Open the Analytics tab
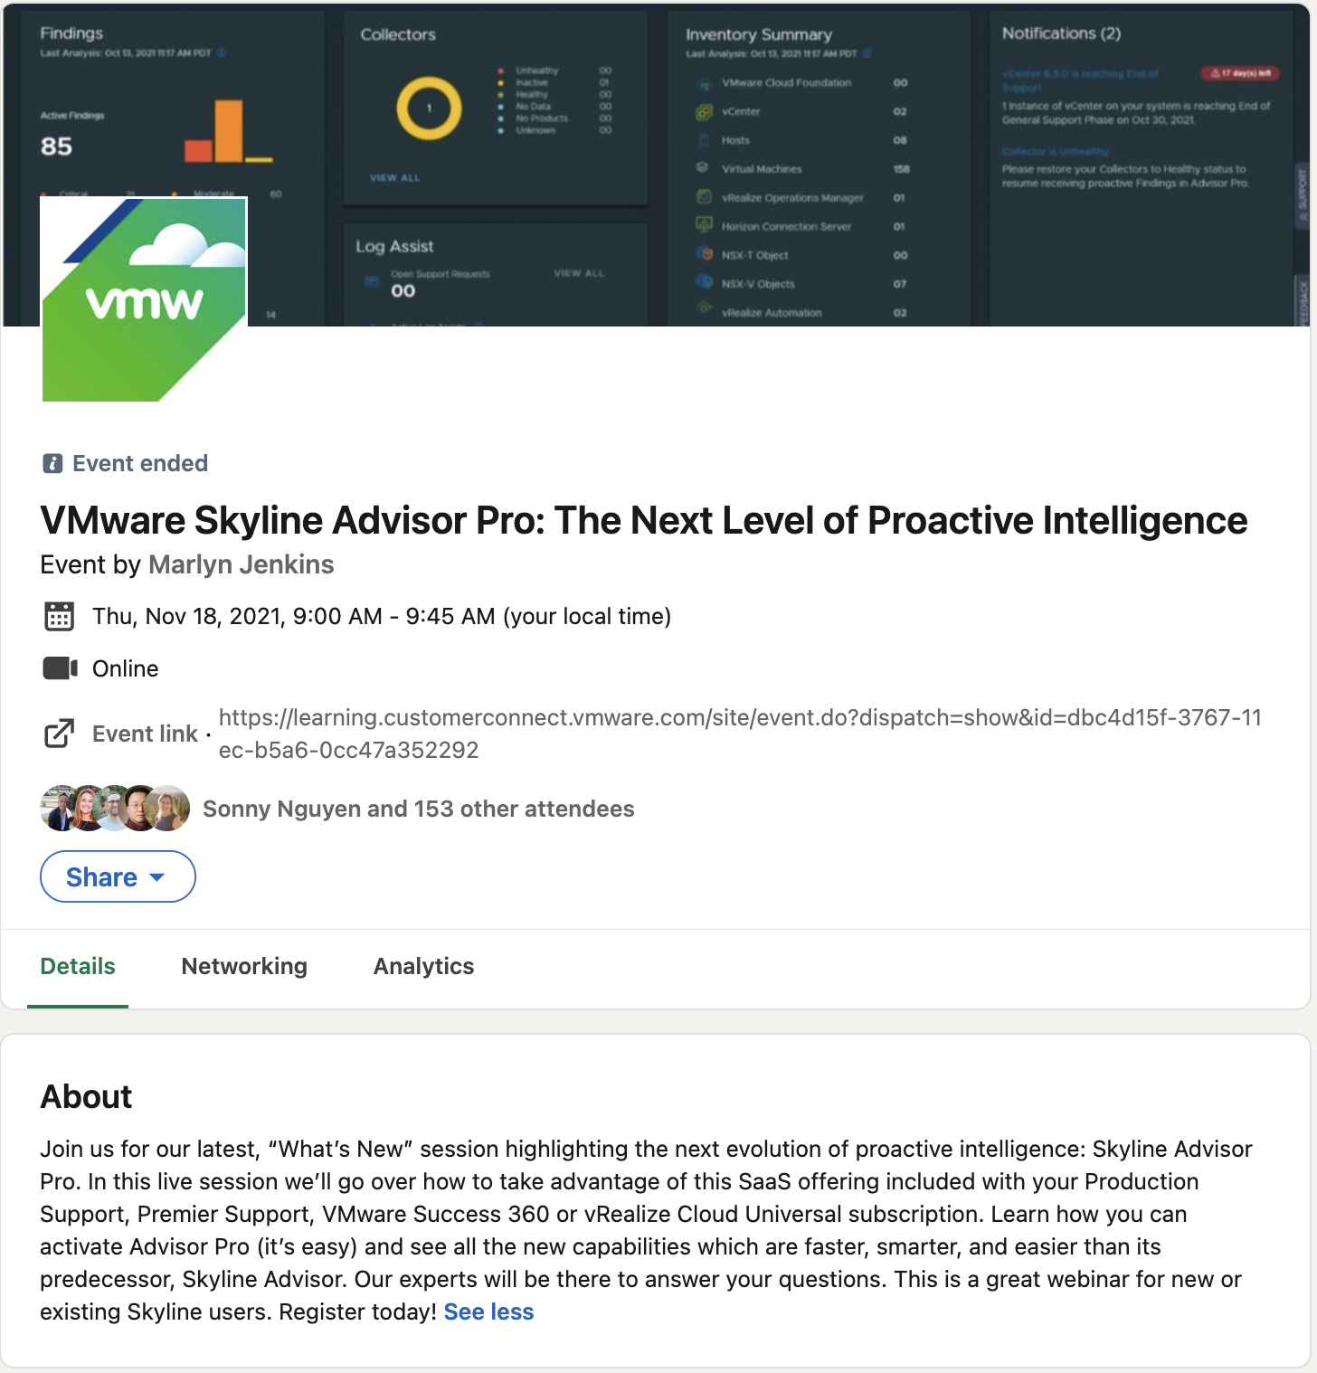The image size is (1317, 1373). [x=423, y=966]
